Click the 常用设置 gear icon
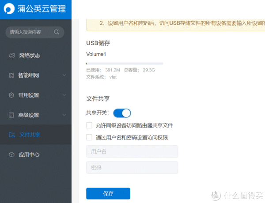This screenshot has height=203, width=265. (x=11, y=95)
